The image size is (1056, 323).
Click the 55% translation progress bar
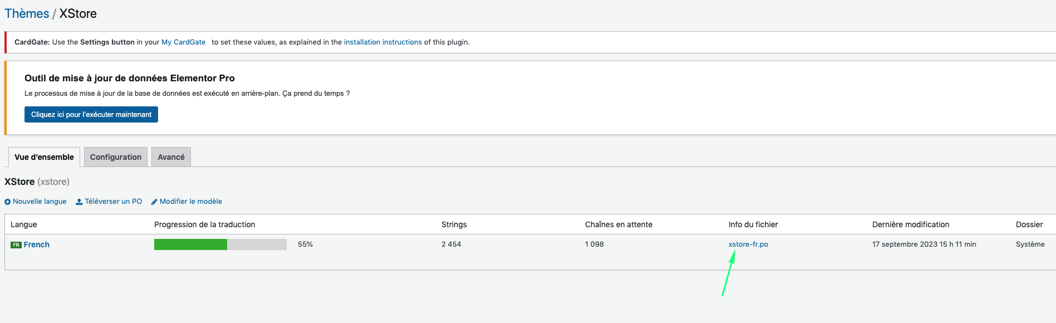(220, 244)
